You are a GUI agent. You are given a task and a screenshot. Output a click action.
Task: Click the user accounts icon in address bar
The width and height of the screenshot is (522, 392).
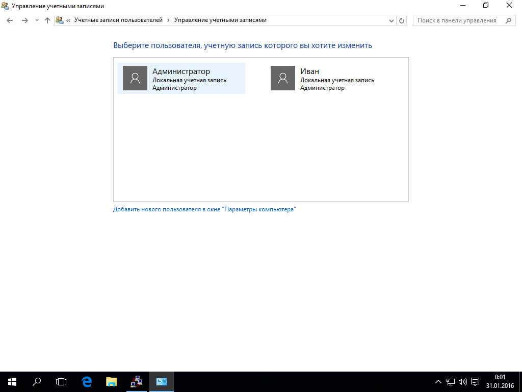click(60, 20)
